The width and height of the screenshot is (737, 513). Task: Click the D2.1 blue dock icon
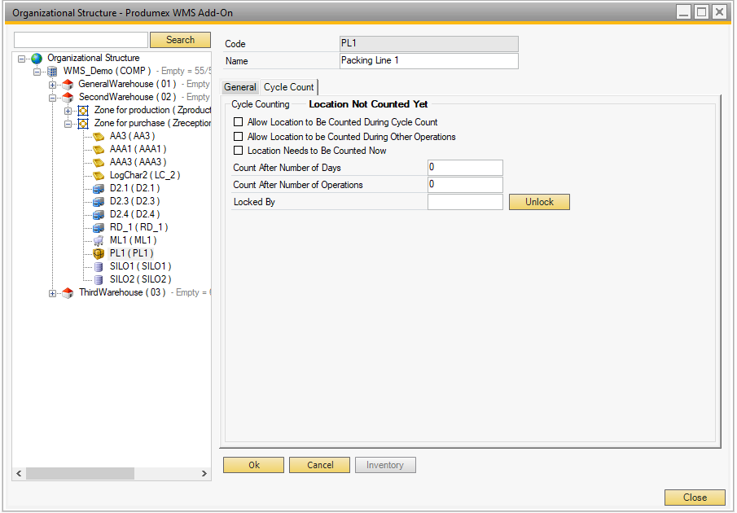click(x=99, y=189)
